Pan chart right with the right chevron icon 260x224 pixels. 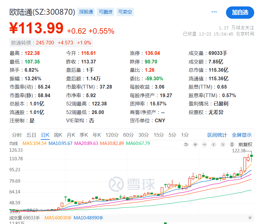222,144
